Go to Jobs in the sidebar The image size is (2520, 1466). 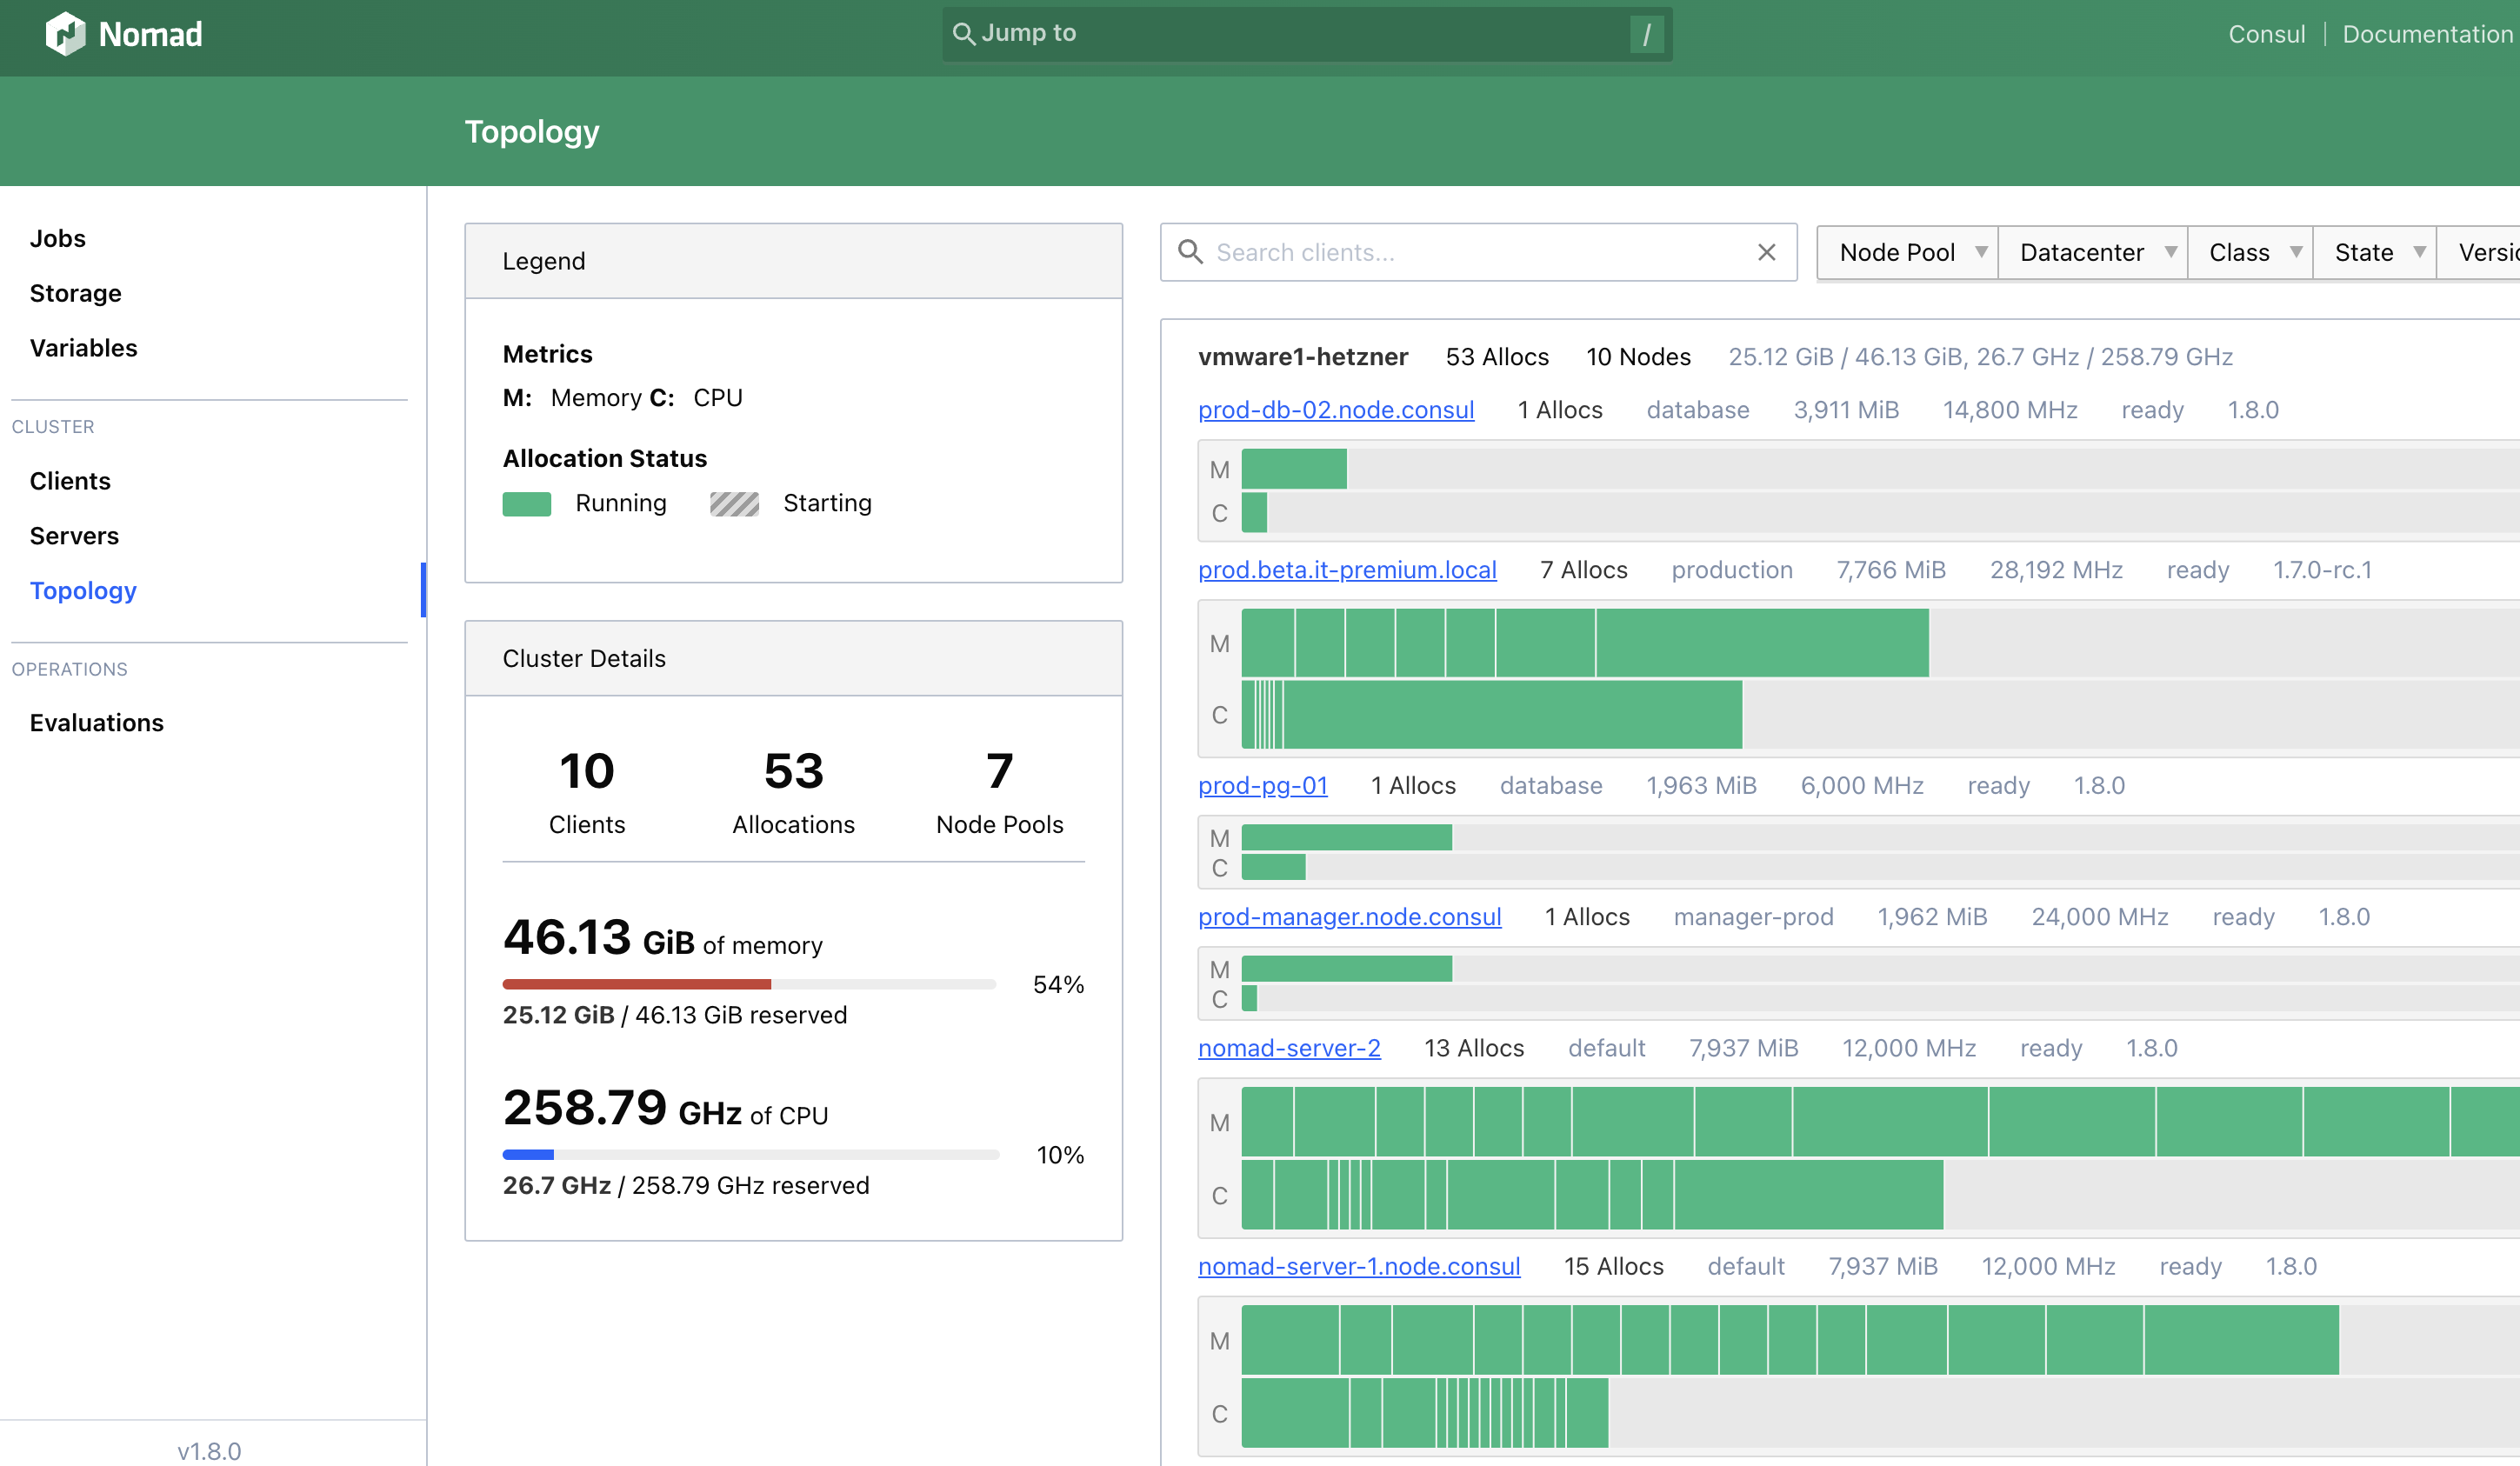click(58, 238)
